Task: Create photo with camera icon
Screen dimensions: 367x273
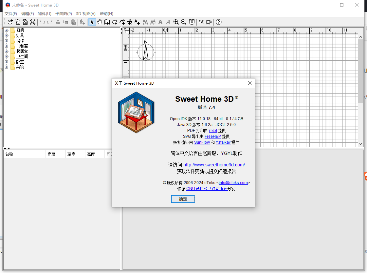Action: [201, 22]
